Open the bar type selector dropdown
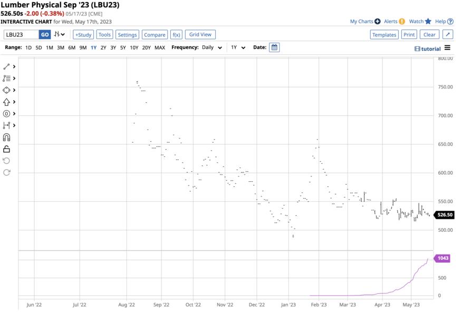Viewport: 462px width, 316px height. tap(59, 34)
